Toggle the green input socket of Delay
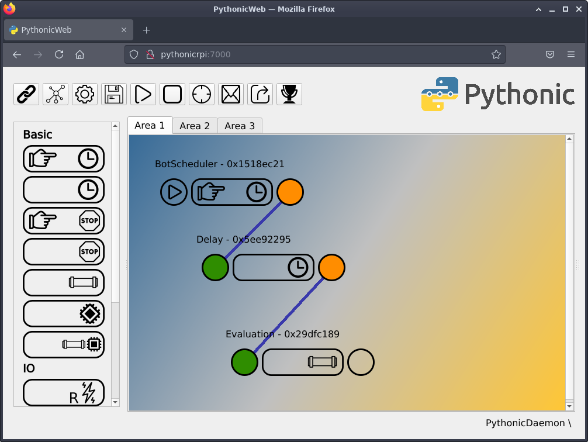 coord(215,267)
